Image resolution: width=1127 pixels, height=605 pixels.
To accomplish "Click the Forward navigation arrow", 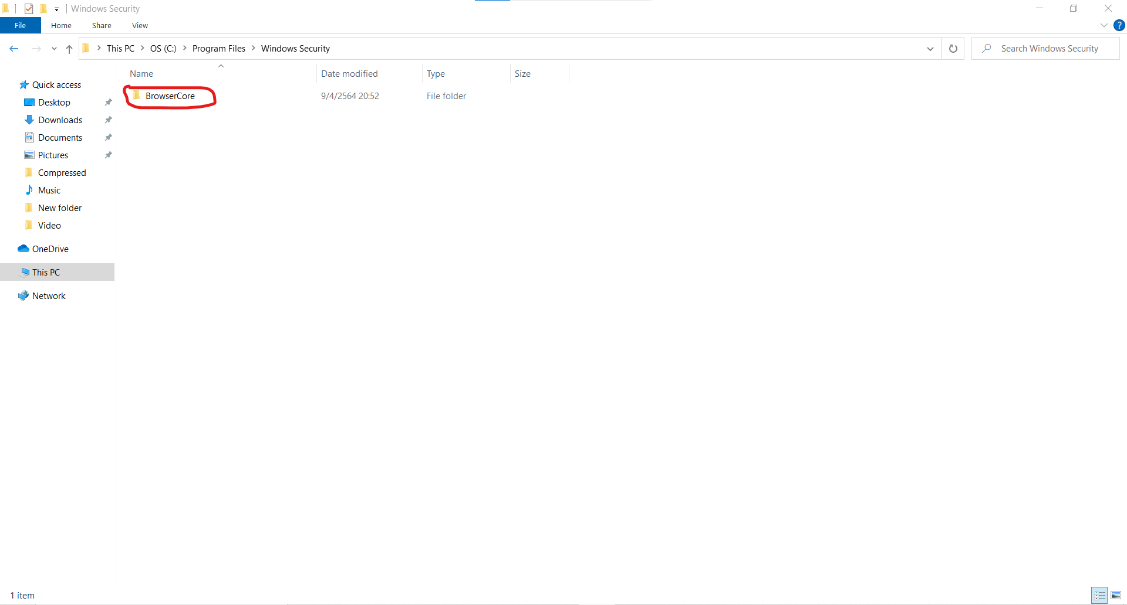I will point(36,49).
